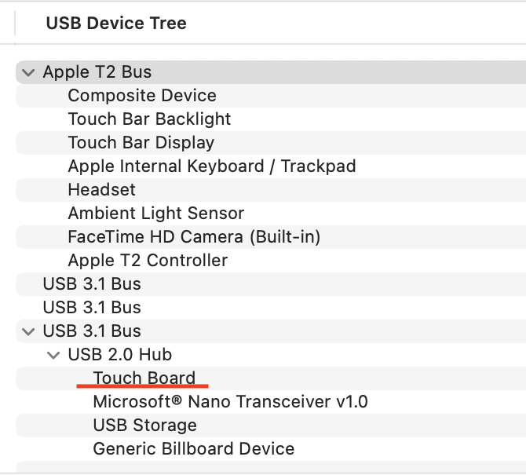Select the Touch Board device
Viewport: 526px width, 475px height.
pos(144,378)
